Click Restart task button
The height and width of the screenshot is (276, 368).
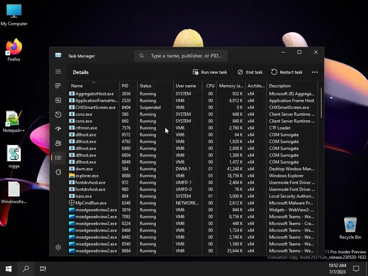[287, 72]
